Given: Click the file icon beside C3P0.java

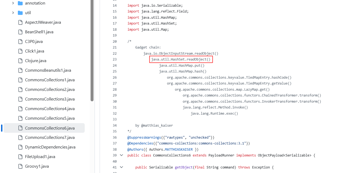Looking at the screenshot, I should pos(20,42).
